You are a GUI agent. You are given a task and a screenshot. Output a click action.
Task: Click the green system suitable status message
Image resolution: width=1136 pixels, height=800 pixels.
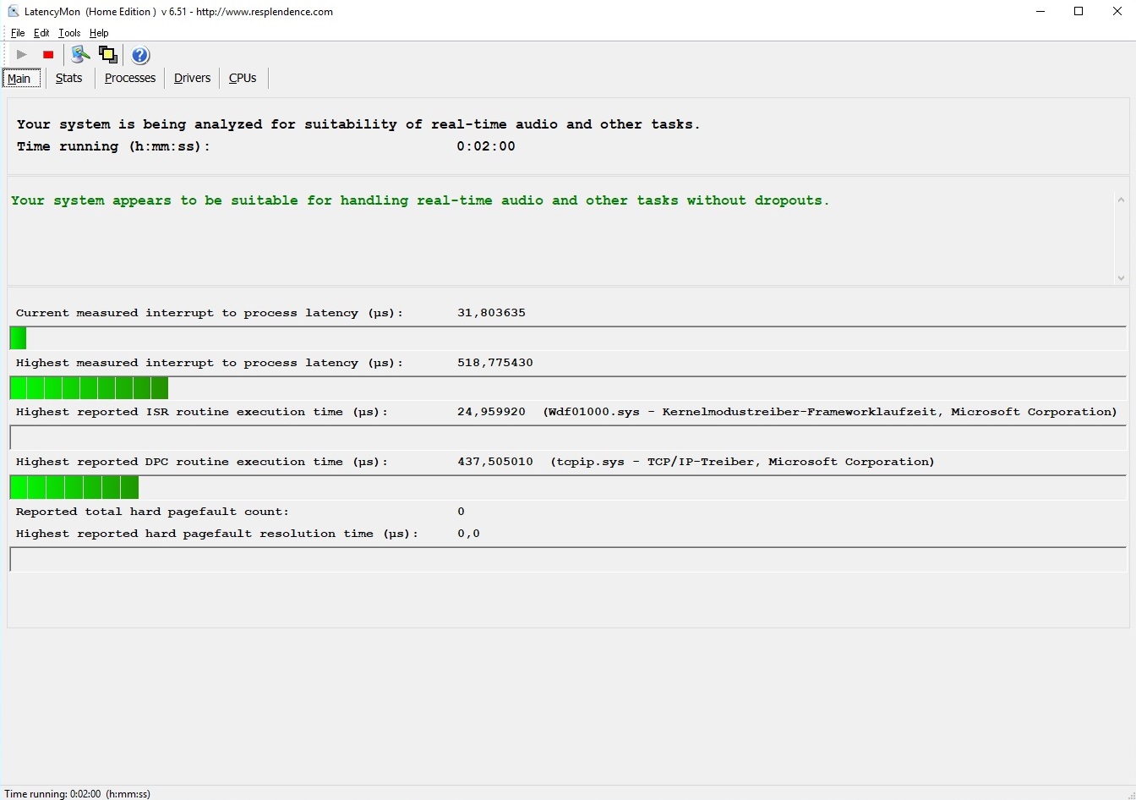(x=420, y=200)
